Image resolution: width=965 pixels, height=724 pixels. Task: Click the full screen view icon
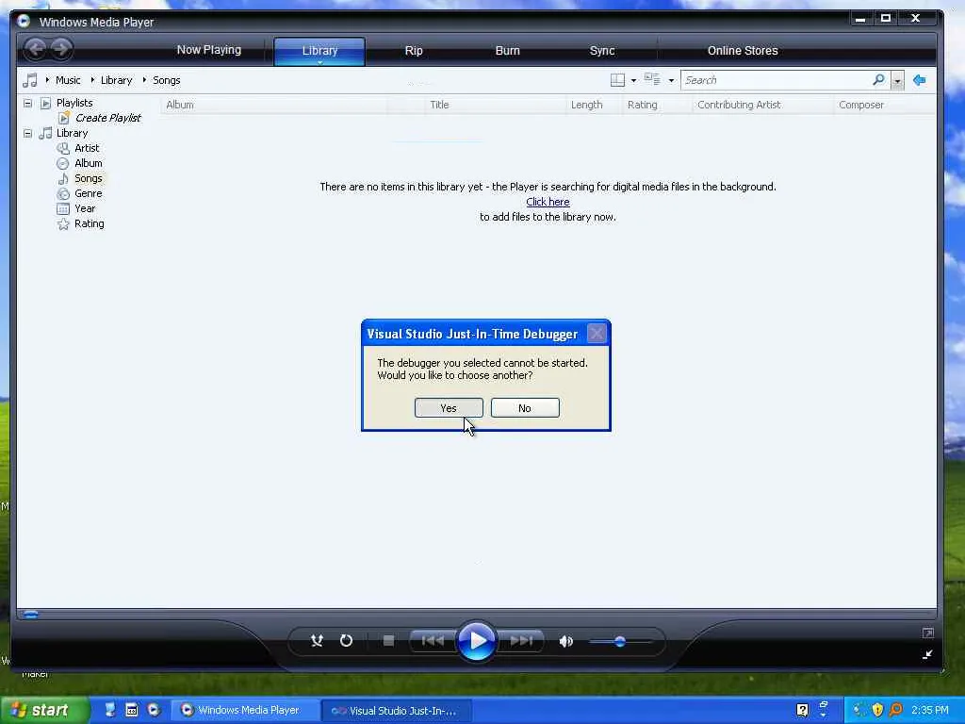927,633
